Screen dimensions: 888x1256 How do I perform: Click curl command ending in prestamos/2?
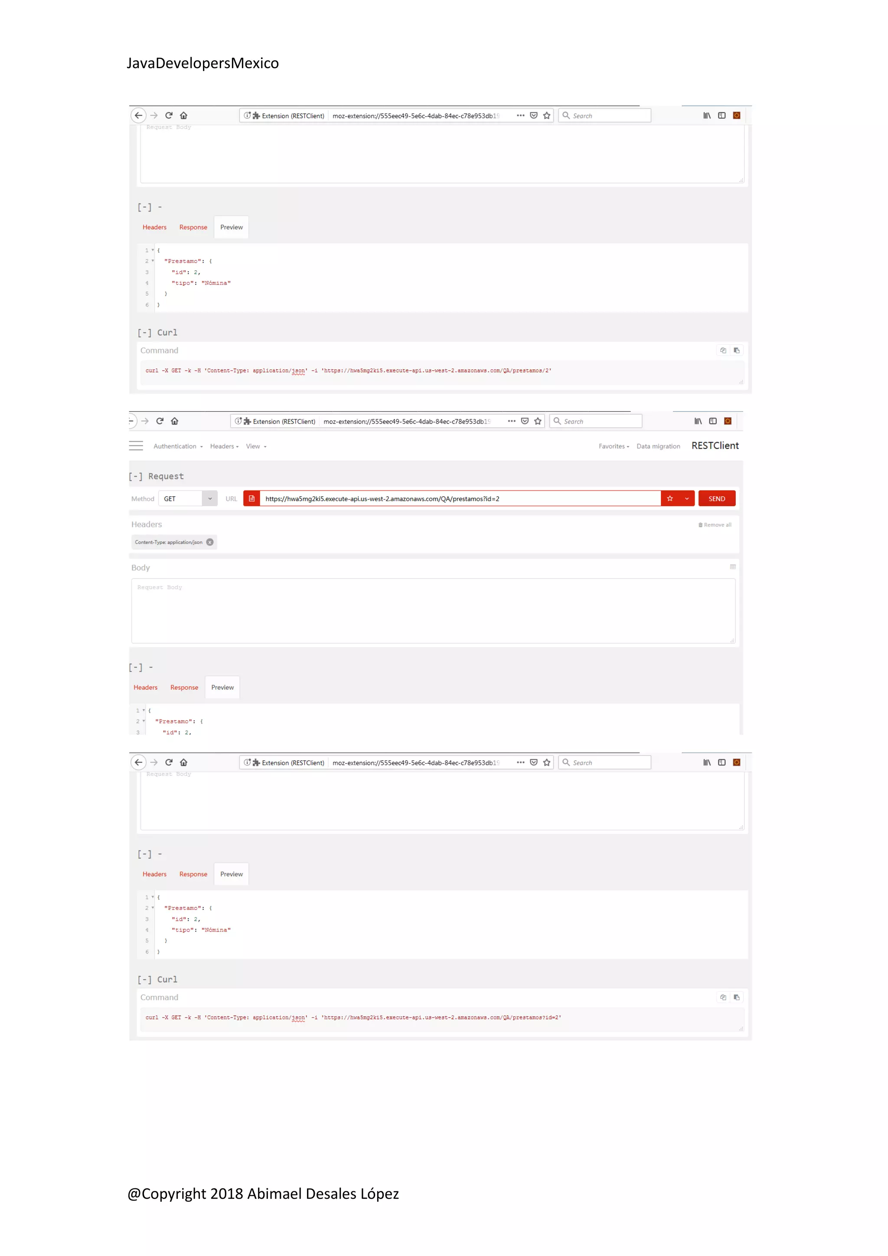[x=348, y=370]
